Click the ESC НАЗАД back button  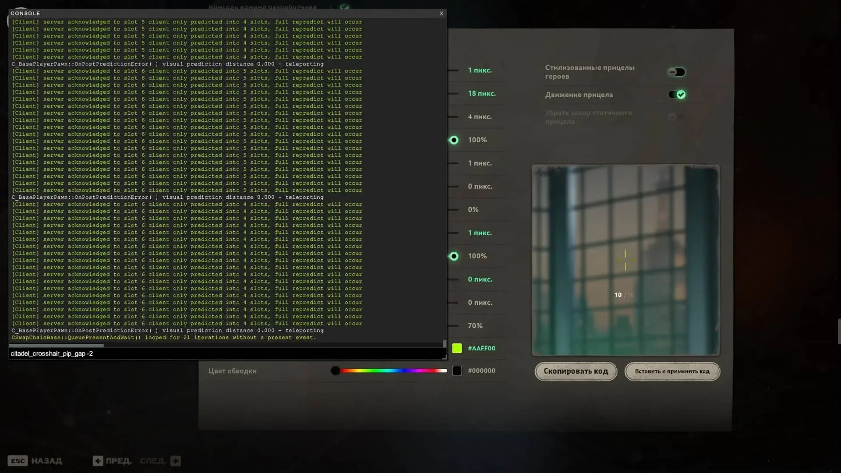35,461
